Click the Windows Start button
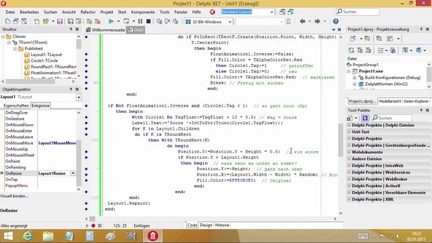 click(8, 236)
